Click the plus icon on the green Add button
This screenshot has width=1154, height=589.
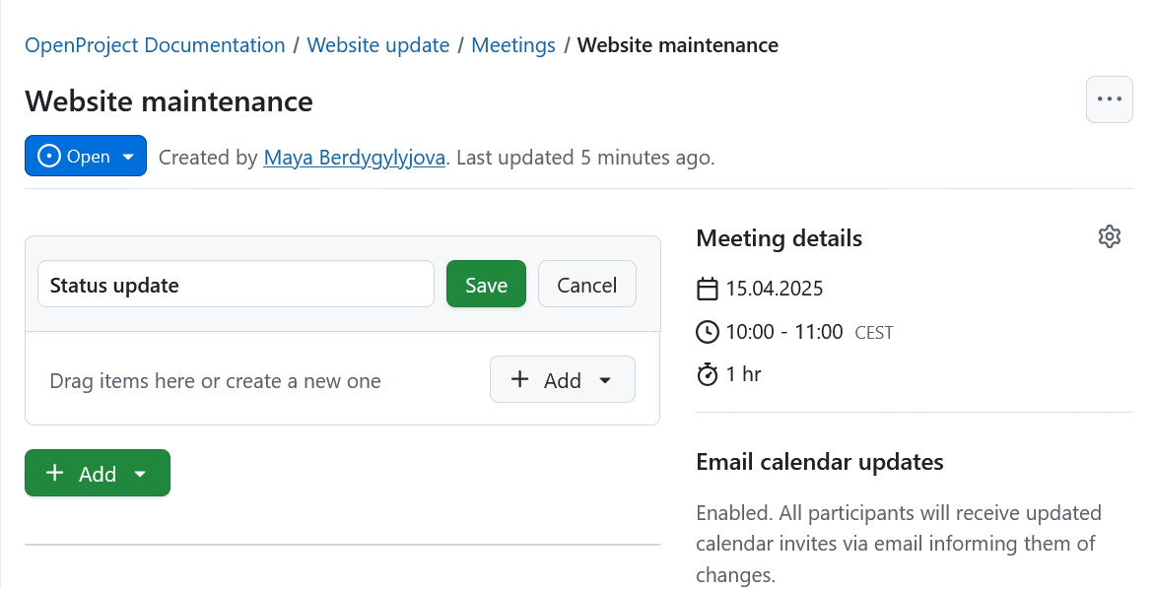55,473
